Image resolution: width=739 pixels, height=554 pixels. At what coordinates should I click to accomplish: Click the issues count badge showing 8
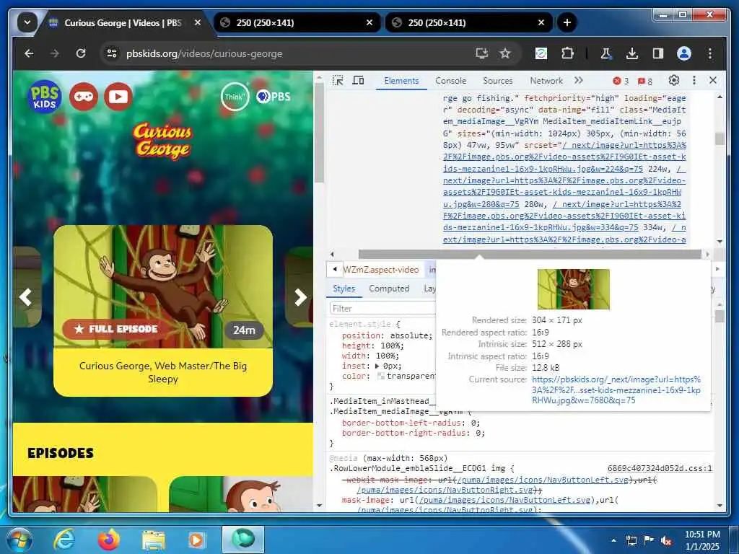click(x=644, y=81)
